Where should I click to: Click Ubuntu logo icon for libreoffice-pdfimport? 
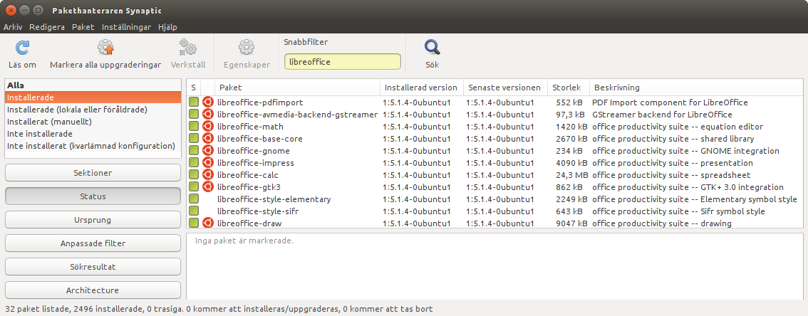207,102
